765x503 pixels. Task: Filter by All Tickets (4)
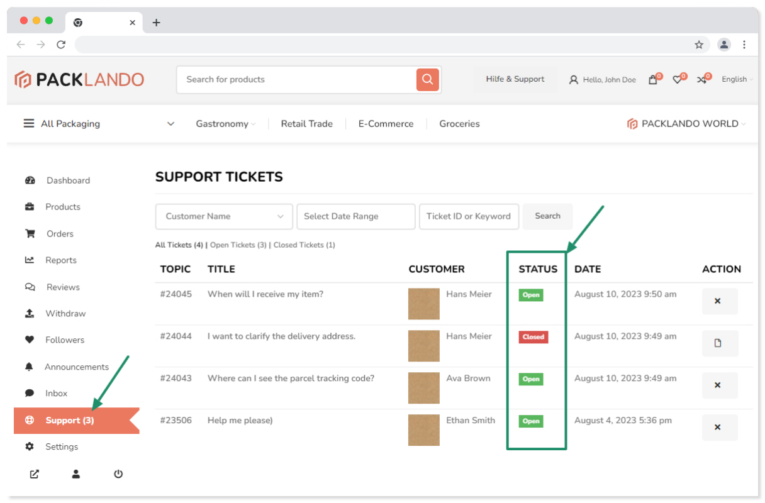(179, 245)
